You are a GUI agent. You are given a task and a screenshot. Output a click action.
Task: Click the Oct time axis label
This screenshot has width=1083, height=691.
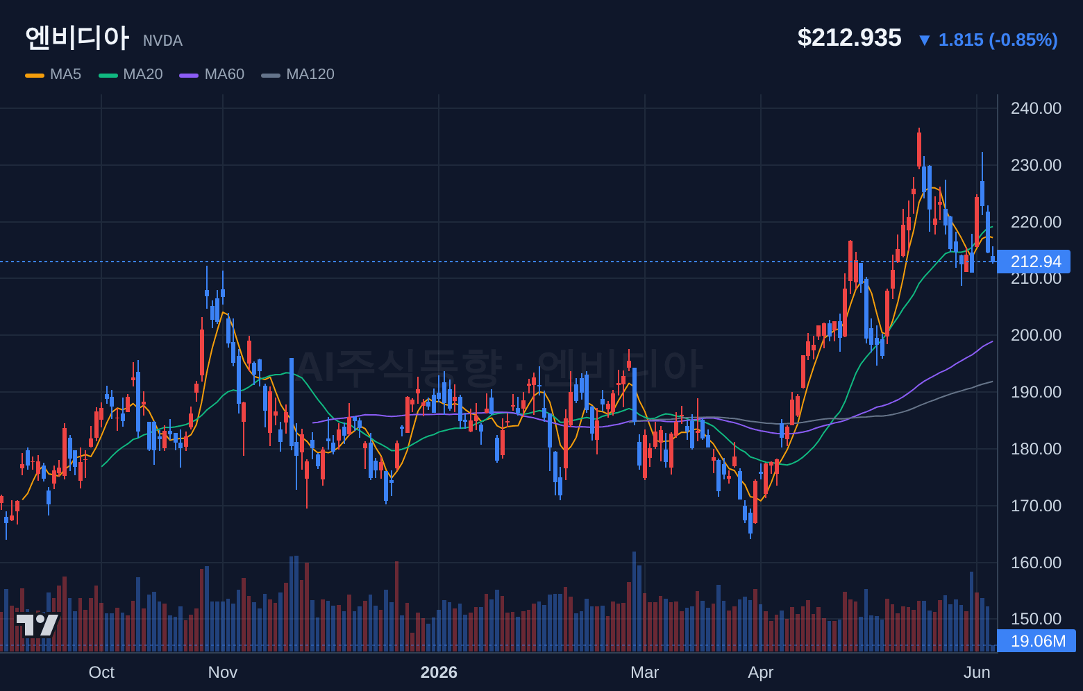101,672
